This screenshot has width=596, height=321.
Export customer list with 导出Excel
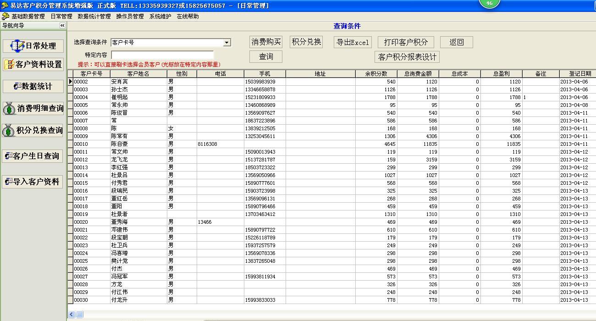pyautogui.click(x=353, y=42)
